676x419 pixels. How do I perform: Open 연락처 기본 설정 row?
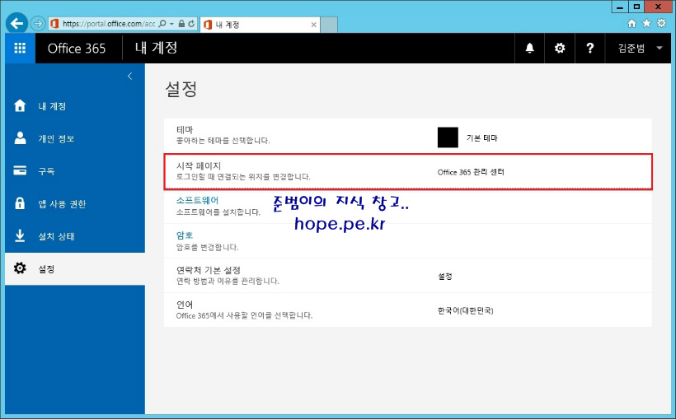coord(408,276)
